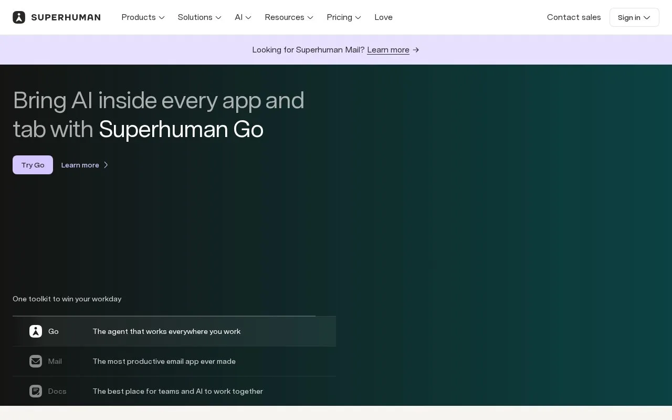
Task: Click 'The most productive email app ever made'
Action: 164,361
